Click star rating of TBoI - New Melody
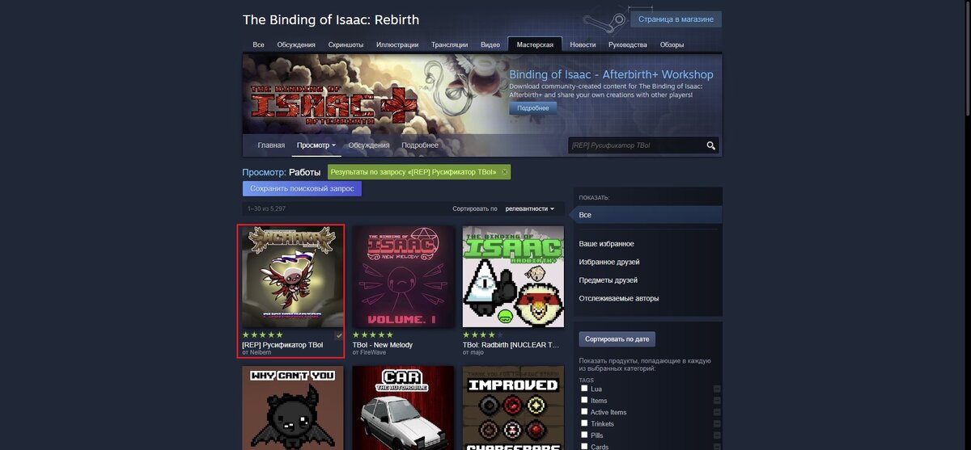This screenshot has height=450, width=971. click(x=373, y=334)
